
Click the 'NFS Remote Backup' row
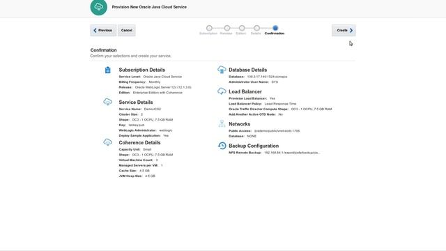coord(275,153)
